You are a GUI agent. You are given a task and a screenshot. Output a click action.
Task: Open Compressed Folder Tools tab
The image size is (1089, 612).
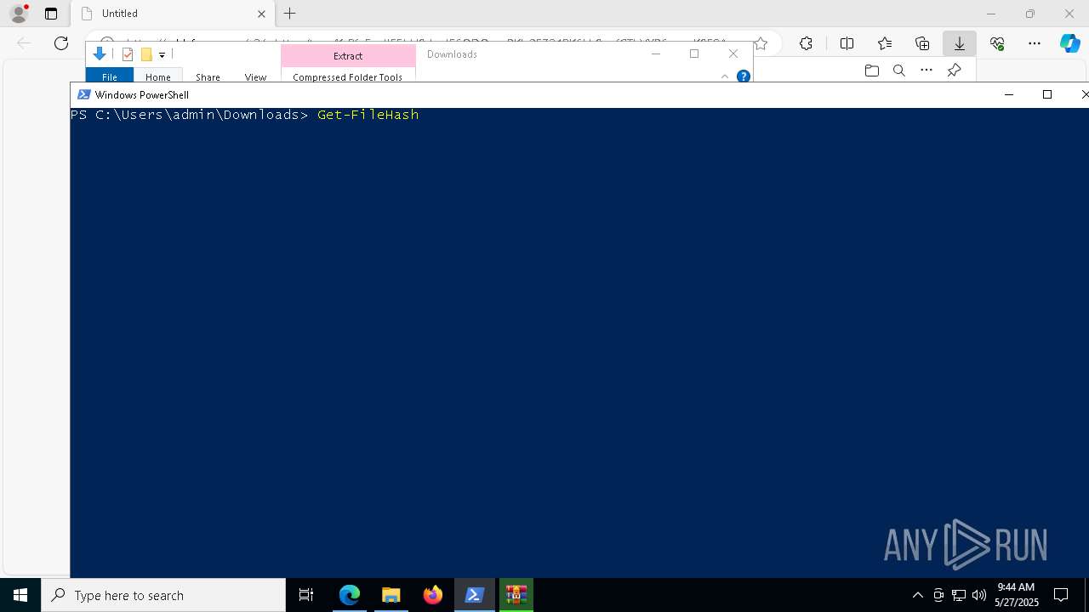(348, 76)
